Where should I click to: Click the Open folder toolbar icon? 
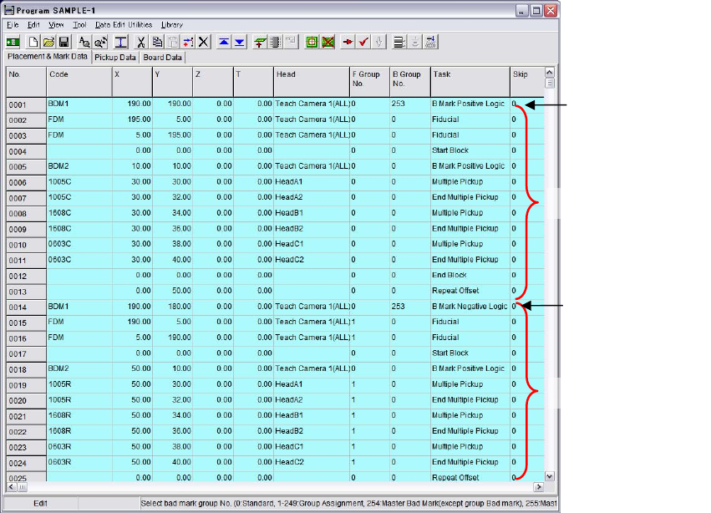click(x=49, y=41)
